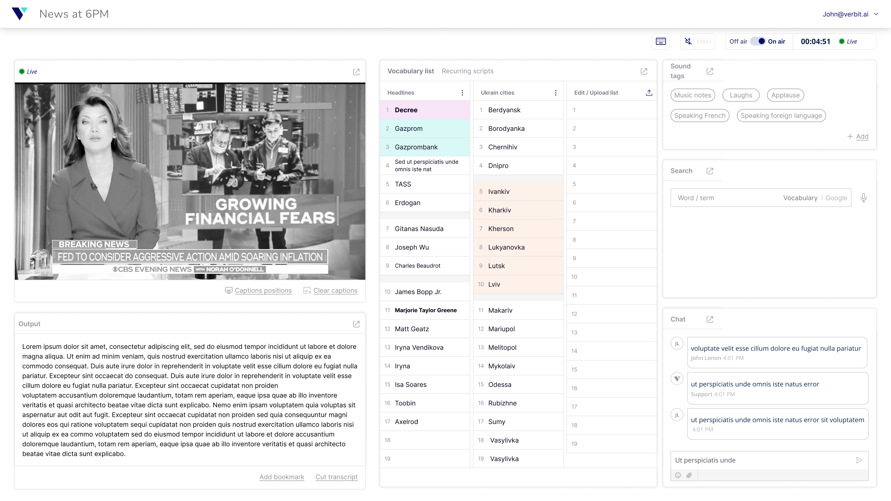Click the Clear captions icon

point(307,291)
